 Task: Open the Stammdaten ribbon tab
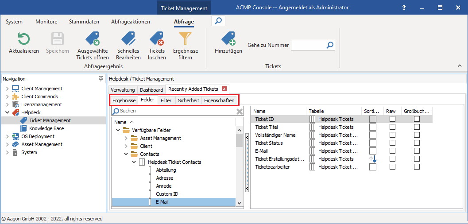tap(84, 22)
